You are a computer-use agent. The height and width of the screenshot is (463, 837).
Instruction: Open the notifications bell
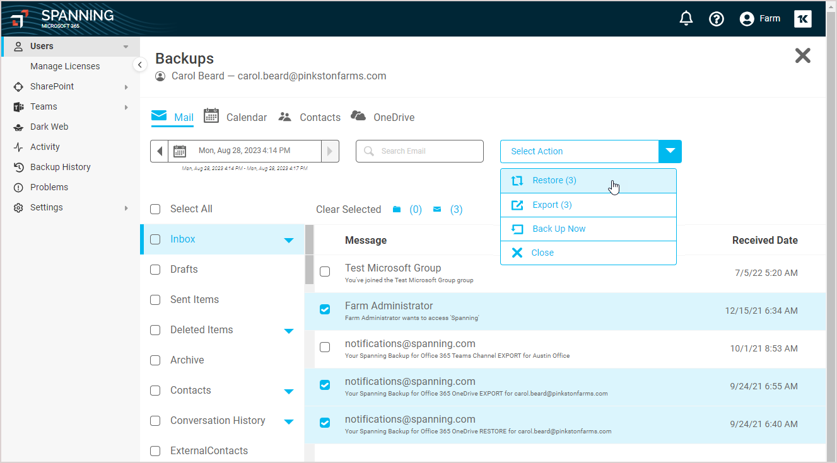(x=686, y=19)
